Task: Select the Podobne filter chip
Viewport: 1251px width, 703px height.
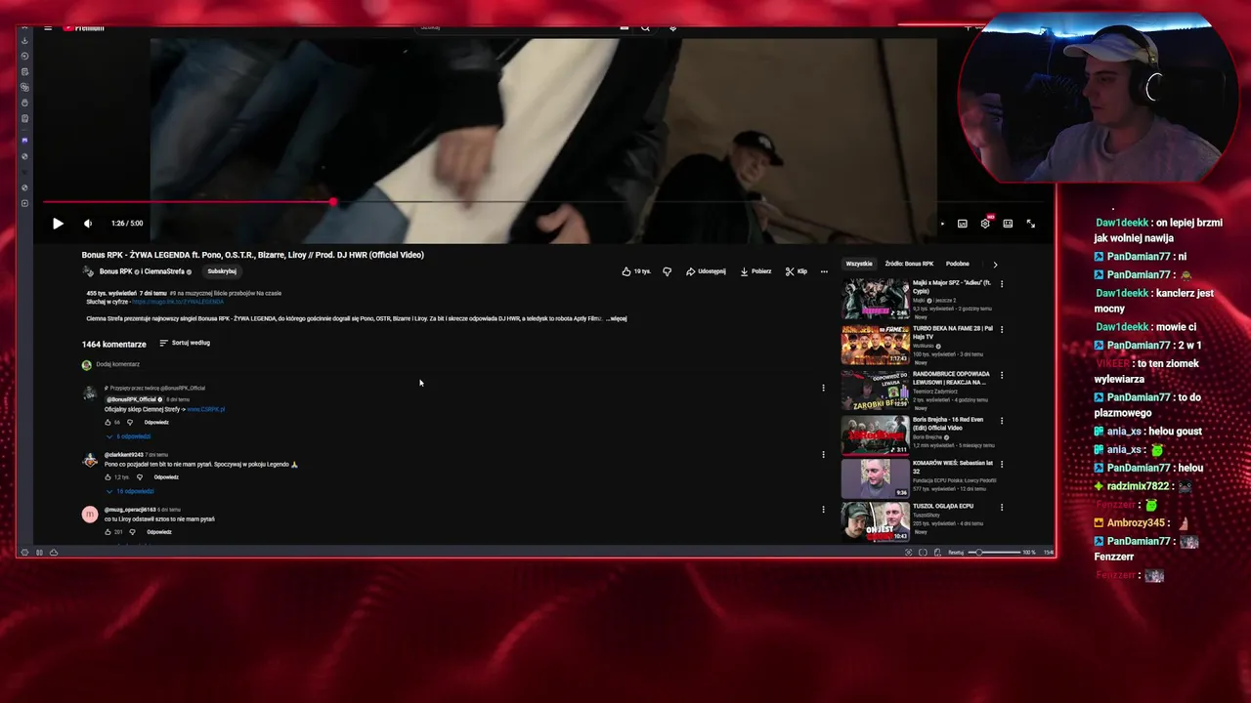Action: click(958, 264)
